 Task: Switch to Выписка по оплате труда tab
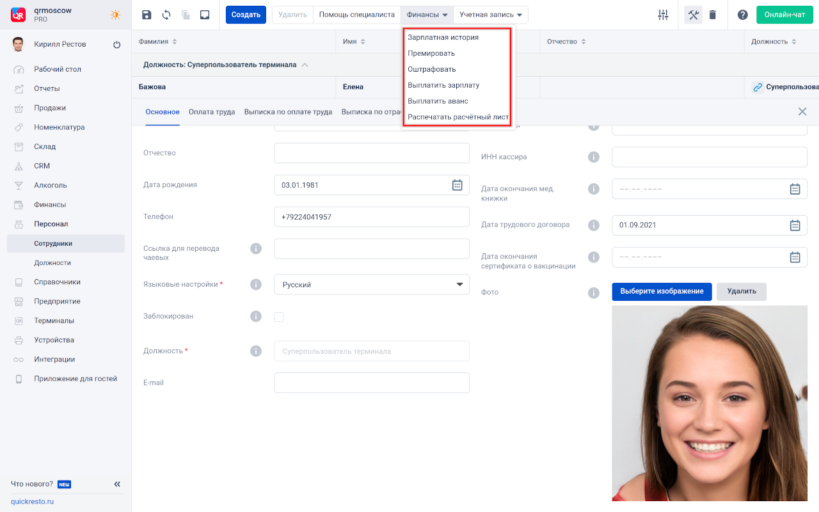(288, 111)
